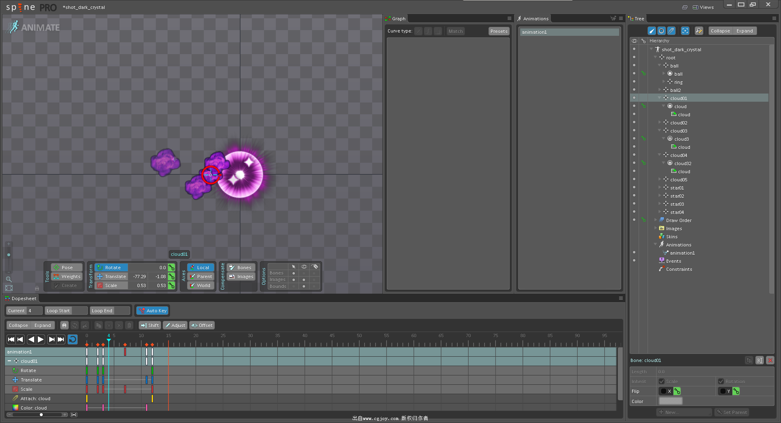The width and height of the screenshot is (781, 423).
Task: Activate the Translate transform tool
Action: (111, 277)
